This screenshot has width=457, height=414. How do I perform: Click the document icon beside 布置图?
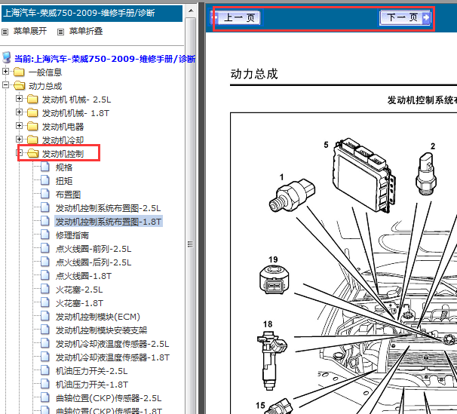pyautogui.click(x=45, y=194)
